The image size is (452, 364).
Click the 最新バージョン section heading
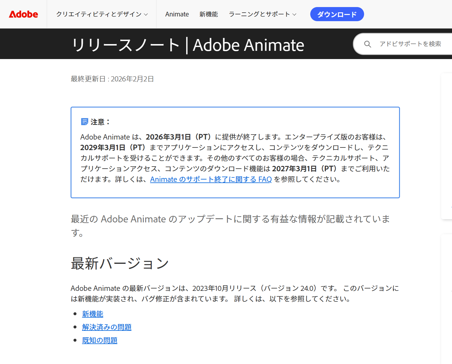[120, 263]
